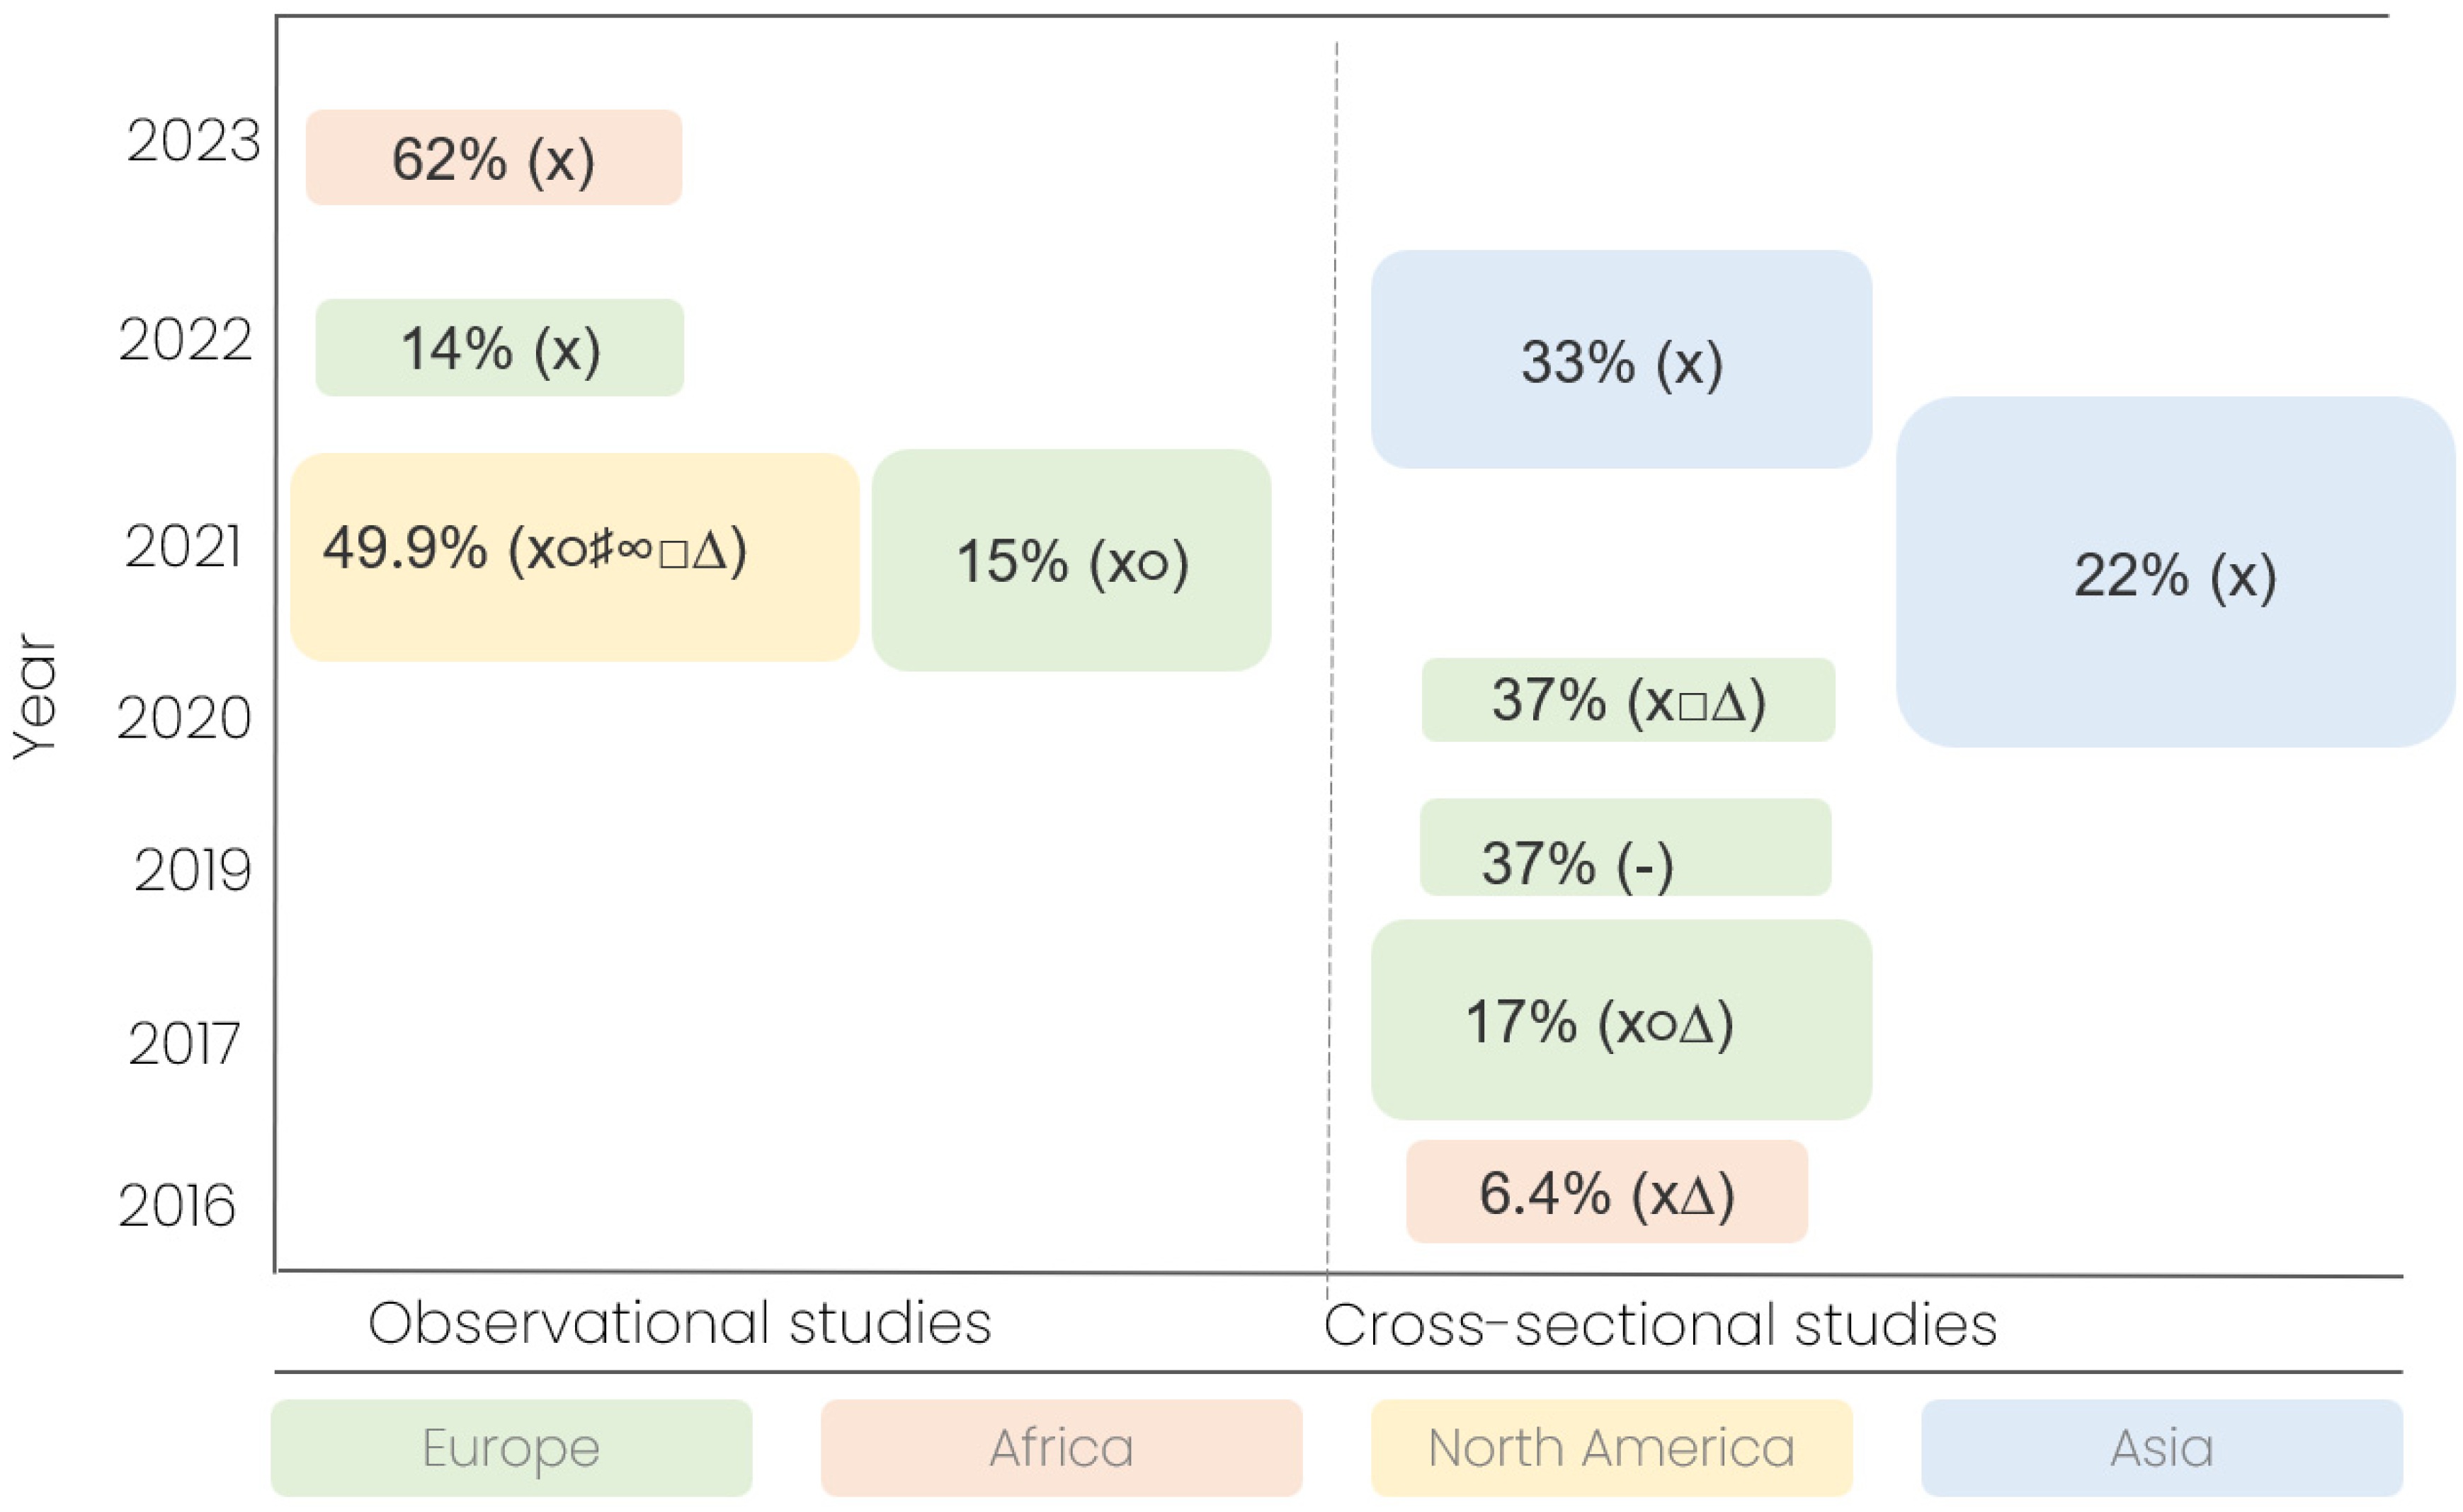Click the 6.4% (xΔ) Africa box
2463x1512 pixels.
pyautogui.click(x=1607, y=1192)
